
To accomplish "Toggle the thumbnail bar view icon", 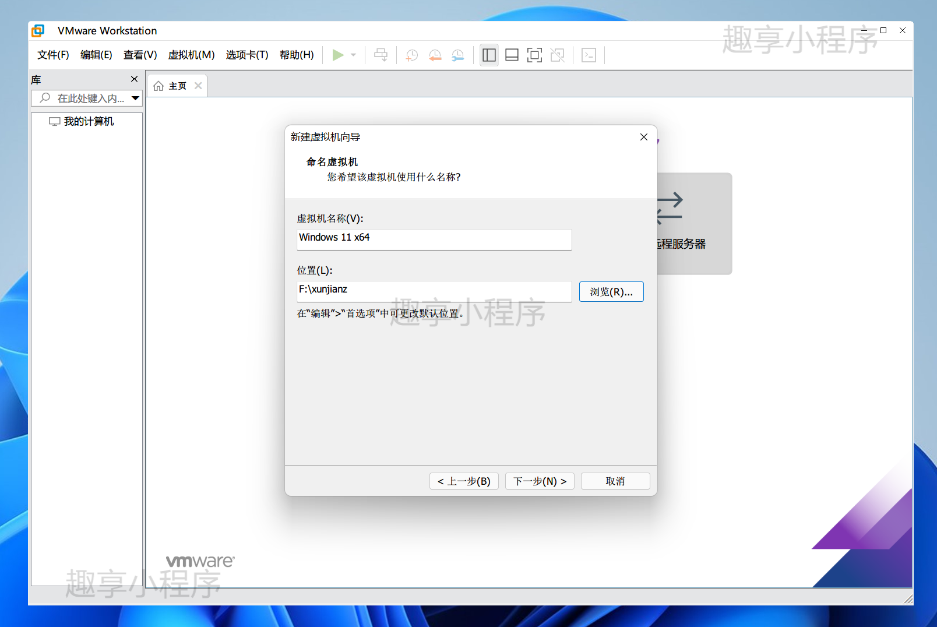I will (512, 55).
